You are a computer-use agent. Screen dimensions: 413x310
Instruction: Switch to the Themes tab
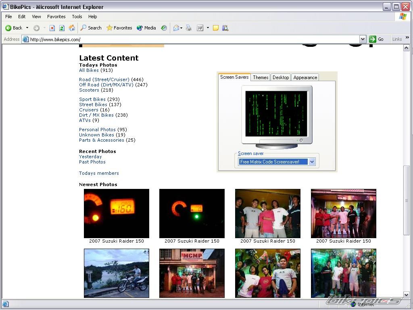(261, 77)
